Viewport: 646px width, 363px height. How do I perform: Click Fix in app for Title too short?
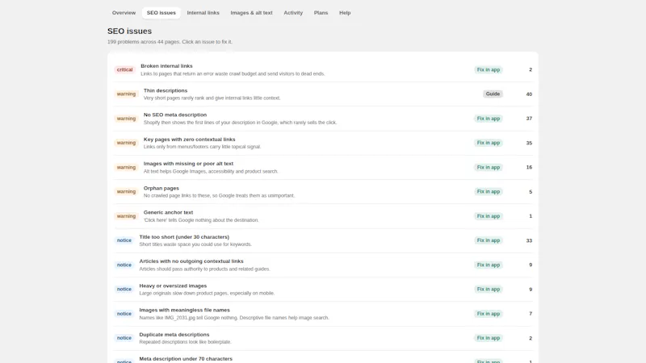point(489,240)
